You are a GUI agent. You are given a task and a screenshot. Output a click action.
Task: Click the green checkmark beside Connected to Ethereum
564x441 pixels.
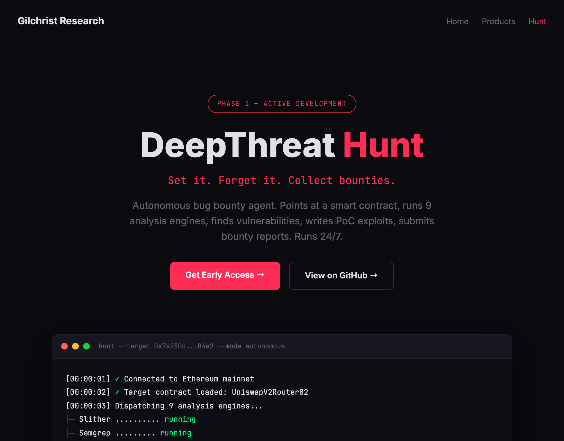pos(117,379)
